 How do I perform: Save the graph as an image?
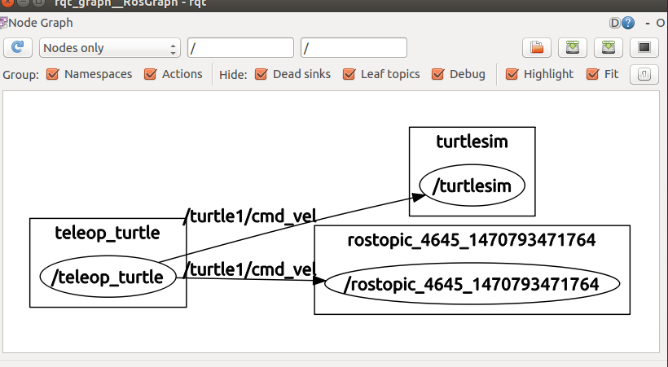click(644, 48)
